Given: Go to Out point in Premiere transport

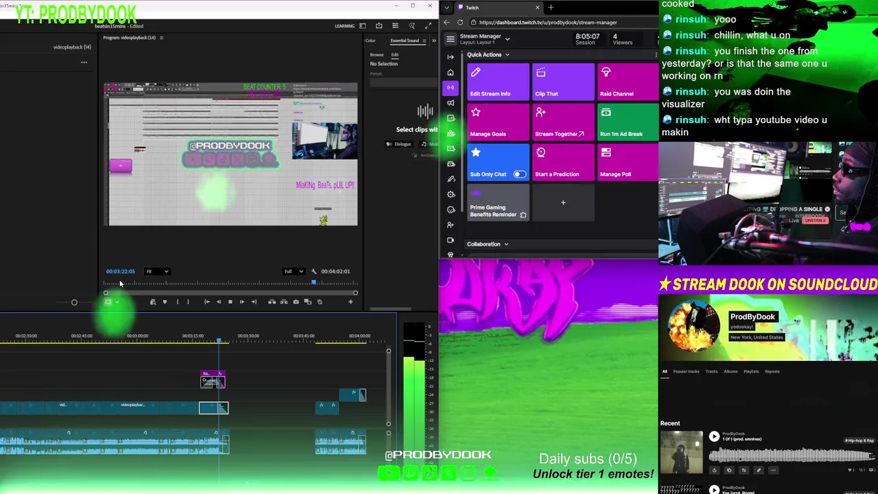Looking at the screenshot, I should (254, 302).
